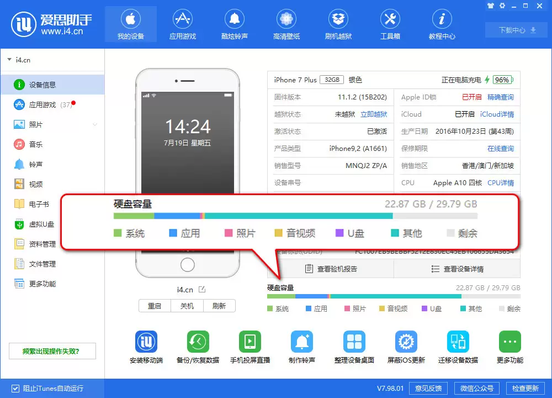Expand the 照片 submenu chevron
552x398 pixels.
point(95,124)
